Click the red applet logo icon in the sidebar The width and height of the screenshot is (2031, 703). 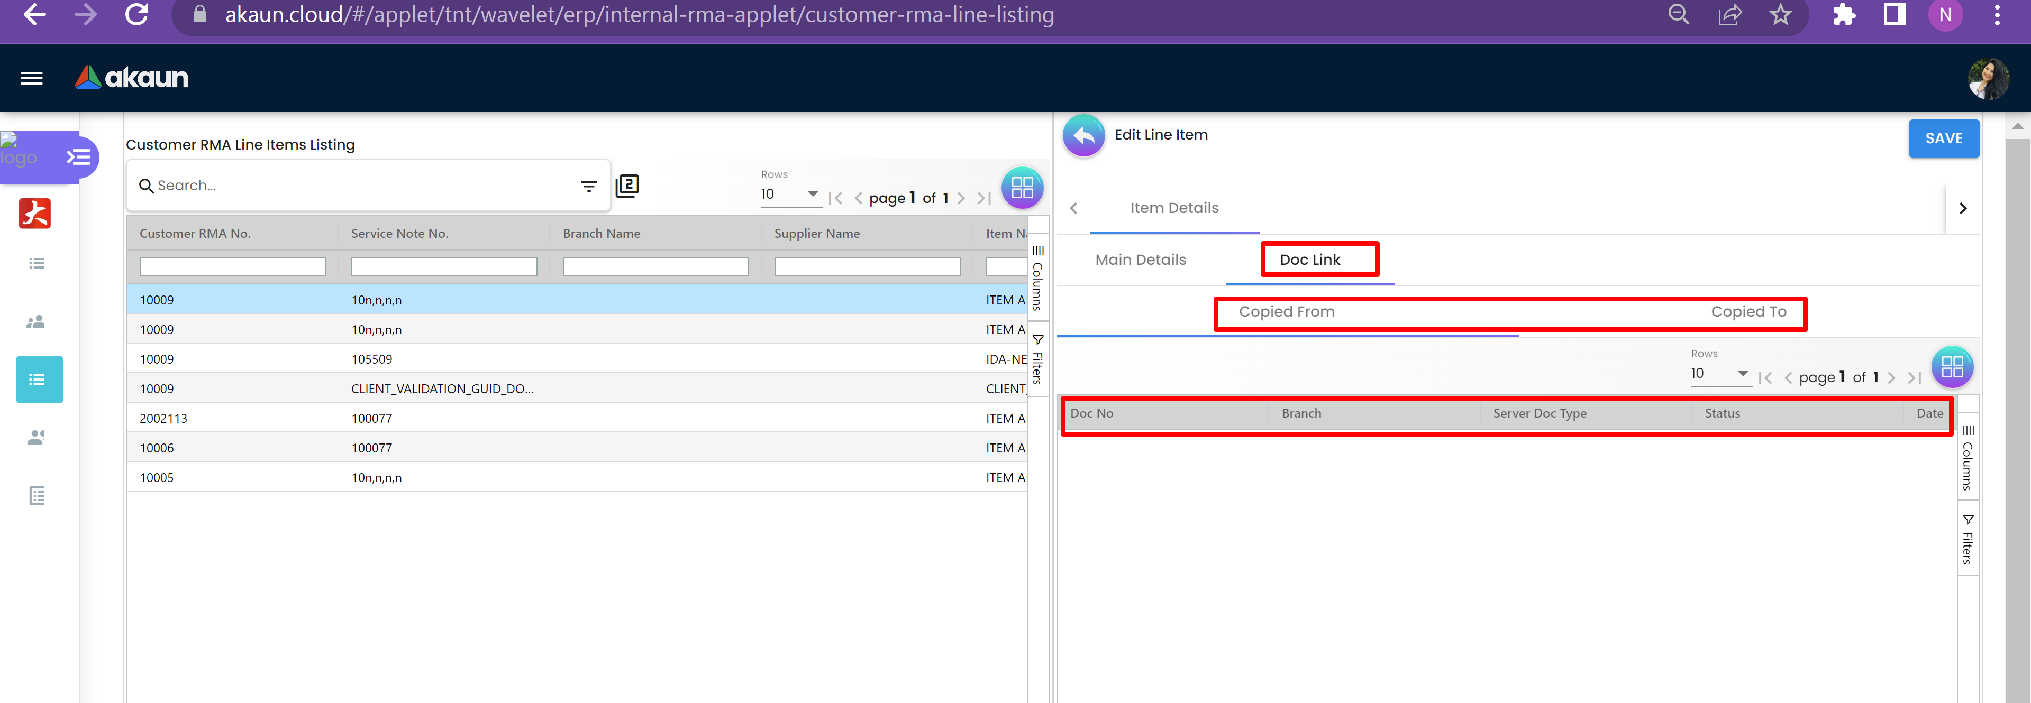(35, 214)
